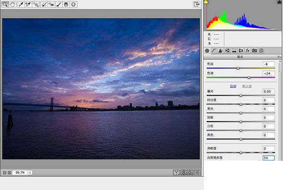
Task: Toggle full screen mode icon
Action: (196, 4)
